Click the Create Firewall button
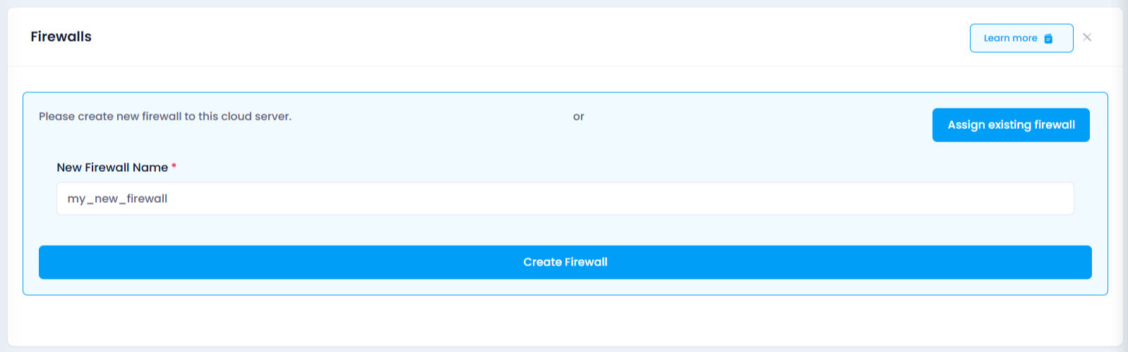This screenshot has height=352, width=1128. coord(565,262)
